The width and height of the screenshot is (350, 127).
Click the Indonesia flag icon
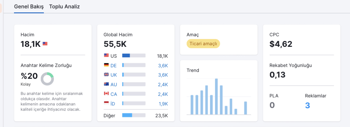pyautogui.click(x=106, y=103)
